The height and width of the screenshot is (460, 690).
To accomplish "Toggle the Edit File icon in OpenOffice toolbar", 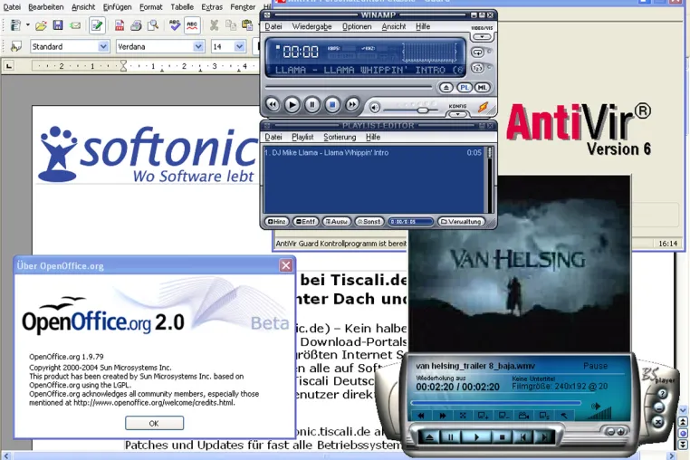I will tap(96, 25).
